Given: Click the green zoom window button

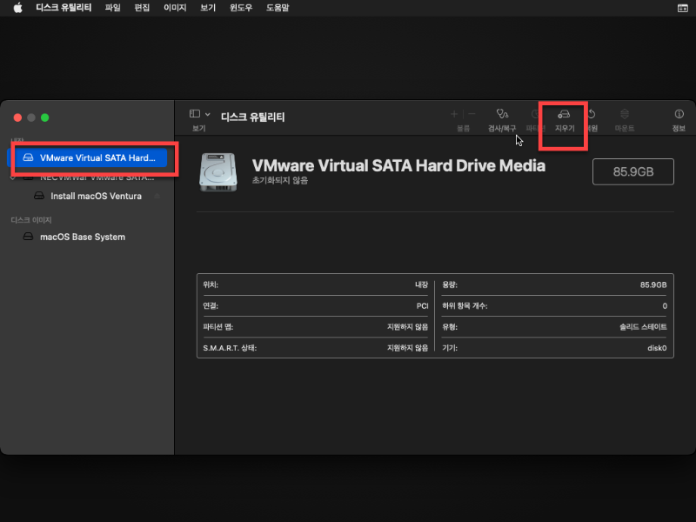Looking at the screenshot, I should pyautogui.click(x=45, y=117).
